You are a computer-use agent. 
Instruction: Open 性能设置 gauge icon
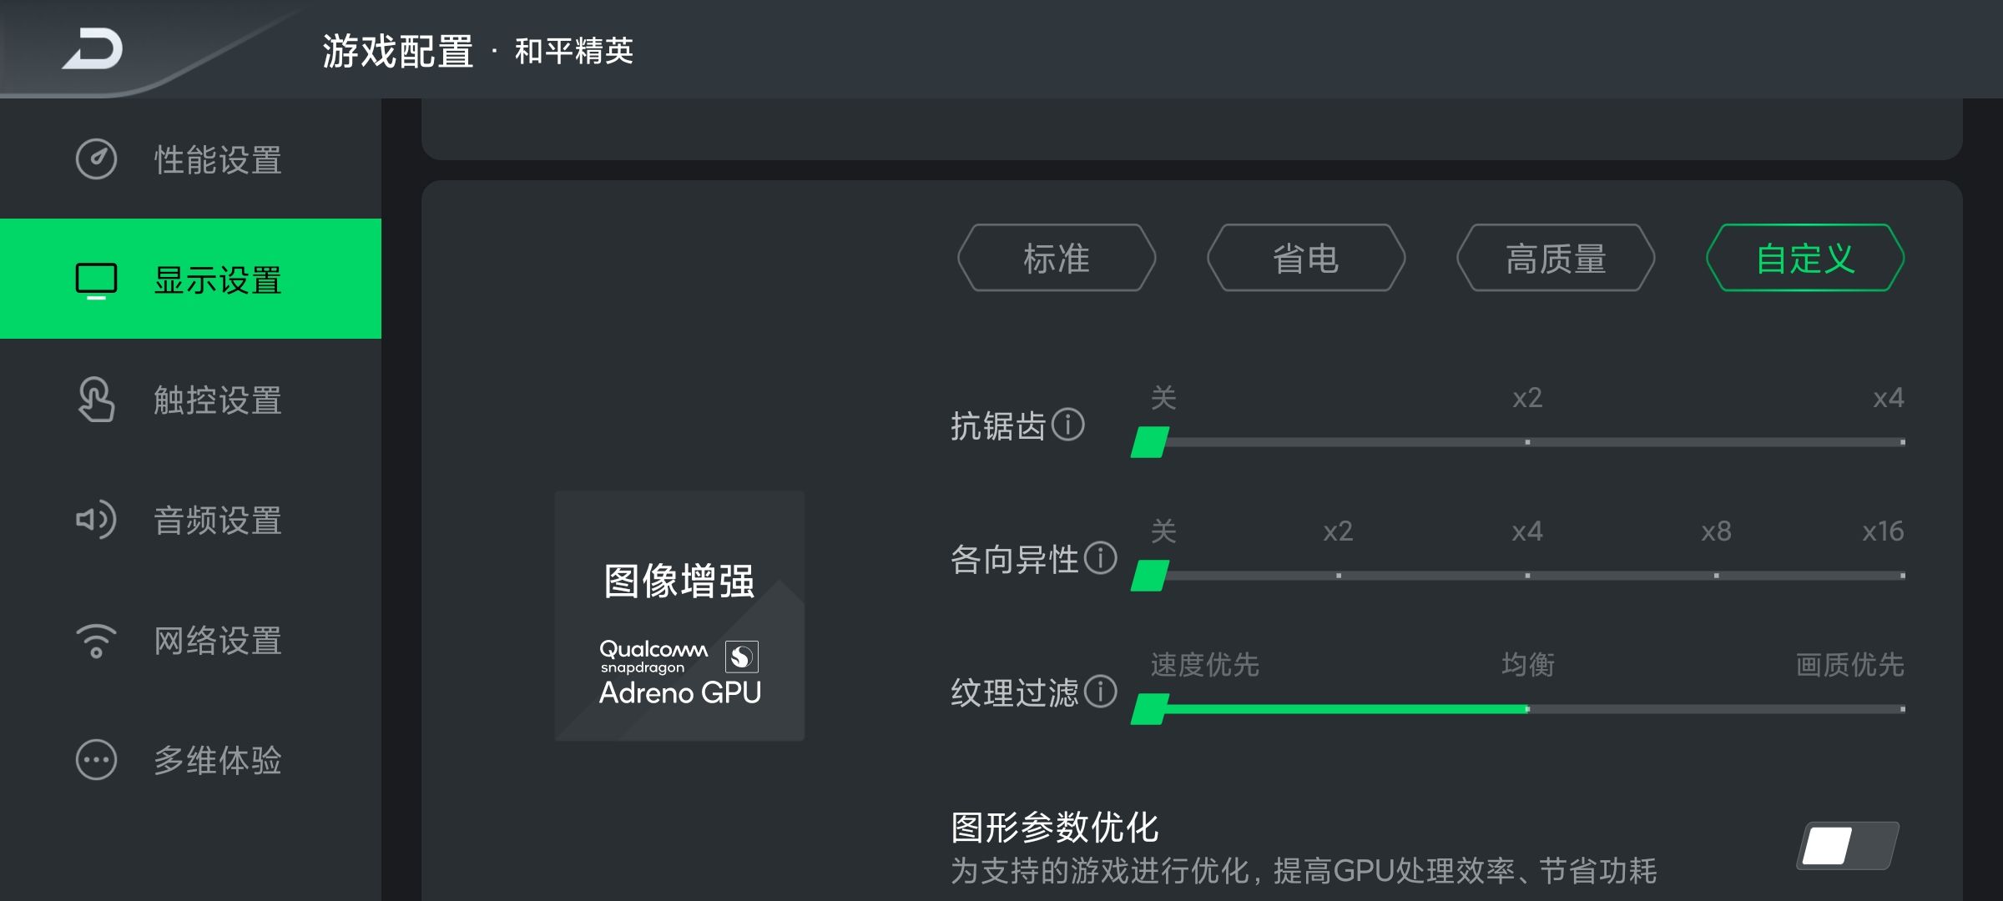coord(97,159)
